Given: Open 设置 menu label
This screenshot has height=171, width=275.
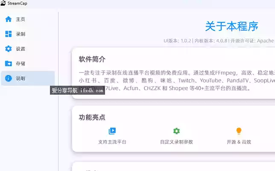Looking at the screenshot, I should point(20,49).
